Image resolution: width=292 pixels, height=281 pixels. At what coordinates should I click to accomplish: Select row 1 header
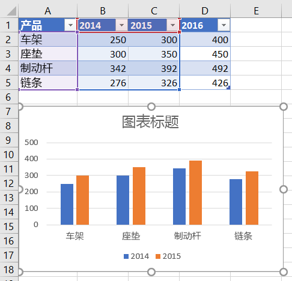[9, 25]
